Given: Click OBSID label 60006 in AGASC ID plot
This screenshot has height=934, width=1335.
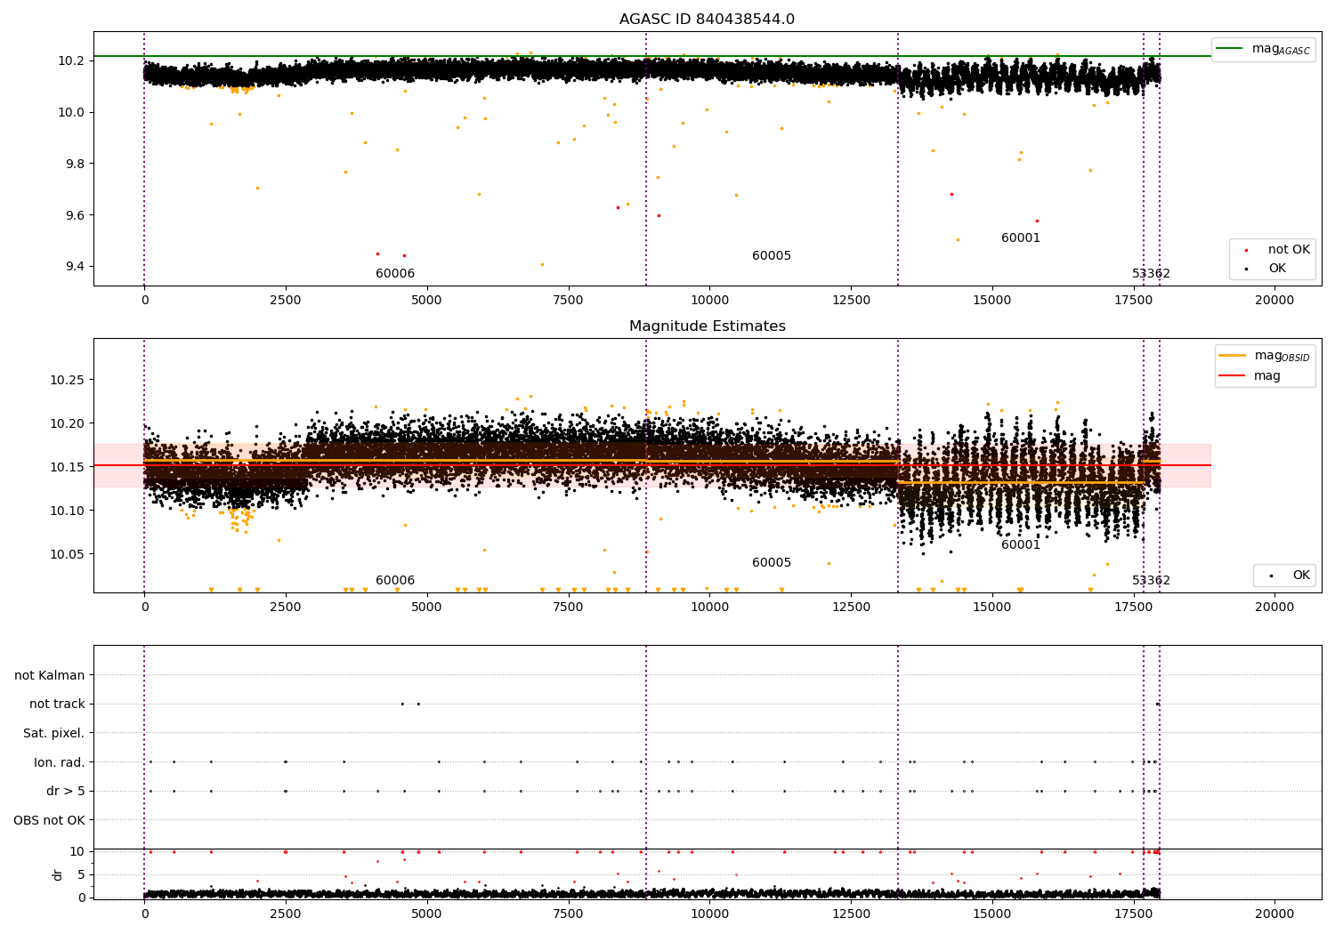Looking at the screenshot, I should [x=395, y=274].
